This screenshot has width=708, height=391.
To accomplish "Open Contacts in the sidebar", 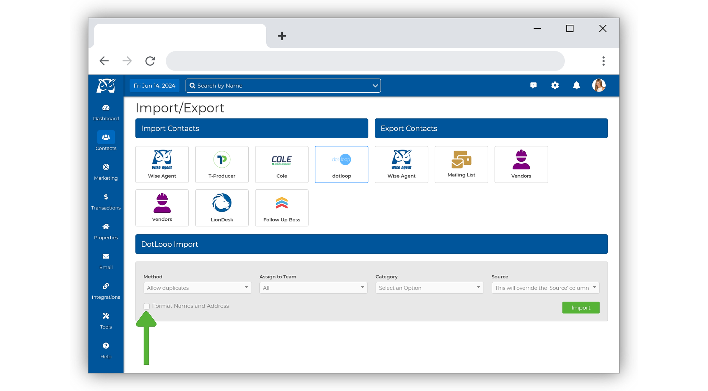I will coord(106,141).
